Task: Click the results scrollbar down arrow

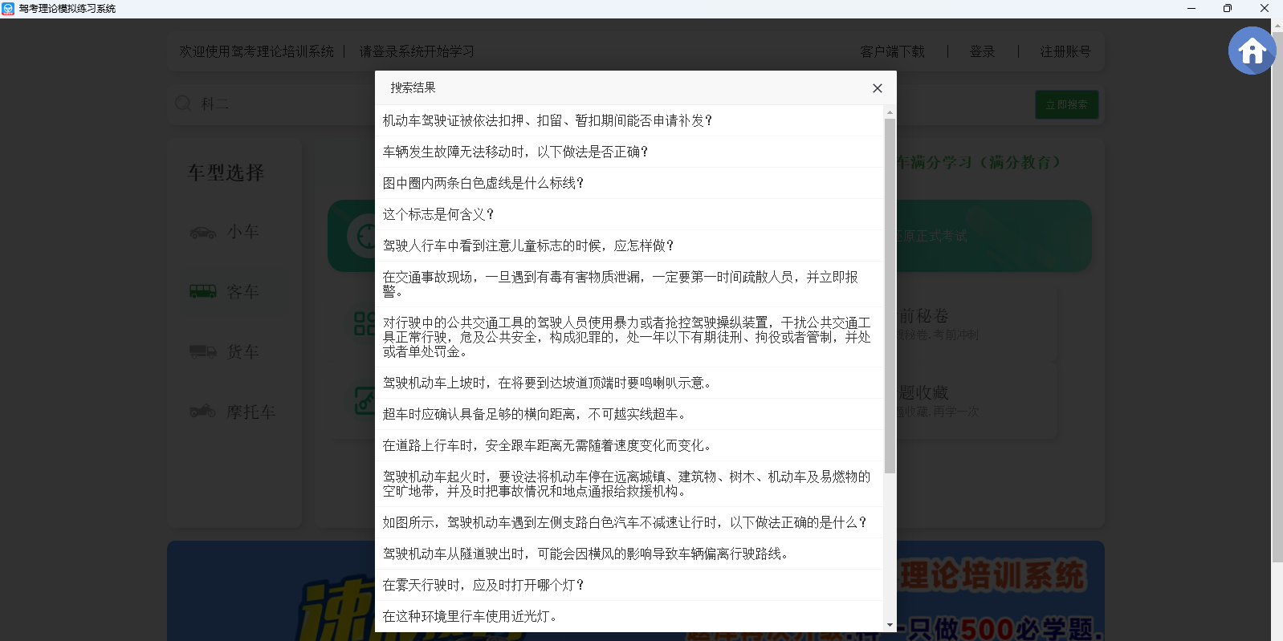Action: 890,624
